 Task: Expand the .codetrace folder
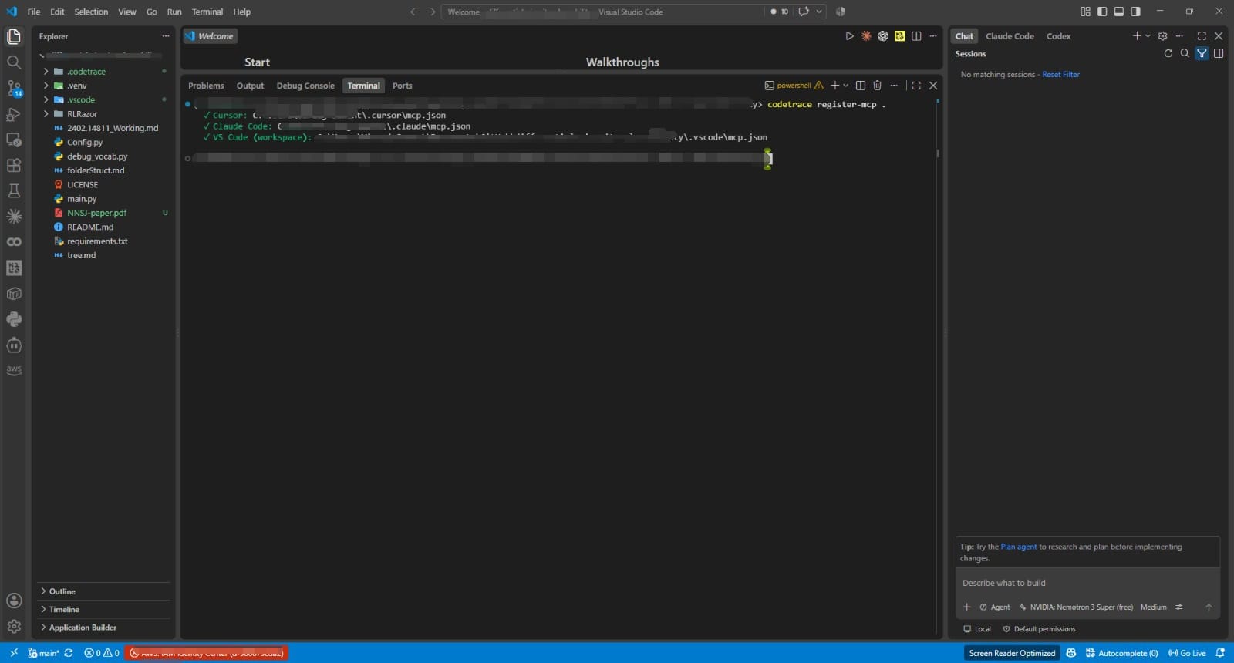coord(86,72)
